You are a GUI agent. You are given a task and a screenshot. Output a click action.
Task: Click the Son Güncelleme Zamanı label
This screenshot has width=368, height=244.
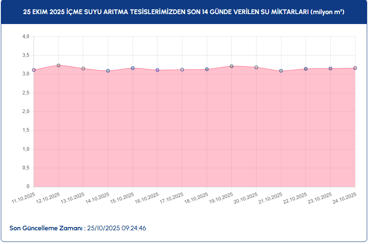click(x=46, y=228)
